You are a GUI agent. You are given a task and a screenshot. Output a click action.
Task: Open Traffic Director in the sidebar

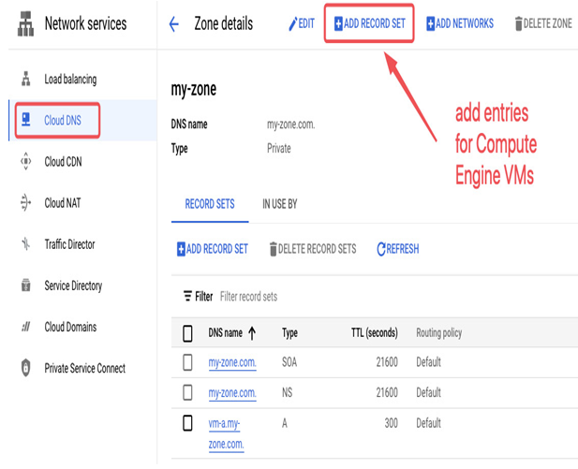[x=69, y=244]
